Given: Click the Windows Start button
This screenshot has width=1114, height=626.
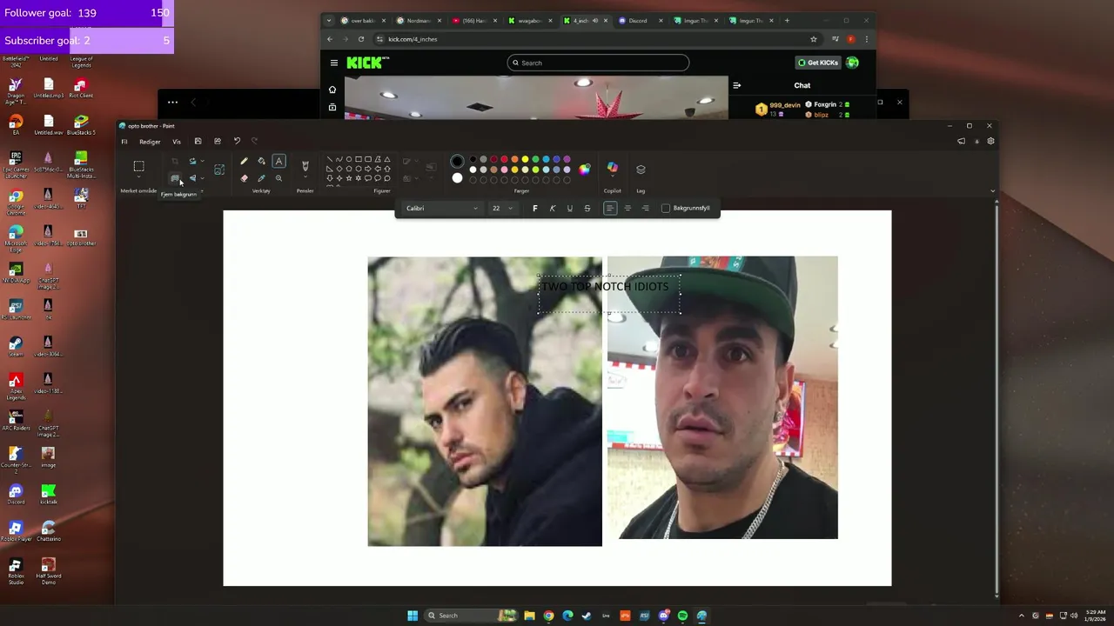Looking at the screenshot, I should (413, 616).
